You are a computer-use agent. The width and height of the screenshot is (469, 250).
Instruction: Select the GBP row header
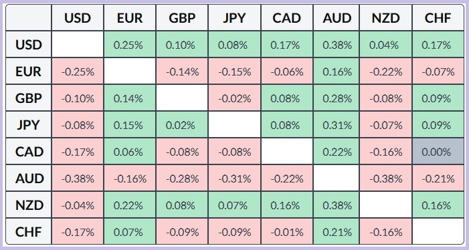point(29,98)
